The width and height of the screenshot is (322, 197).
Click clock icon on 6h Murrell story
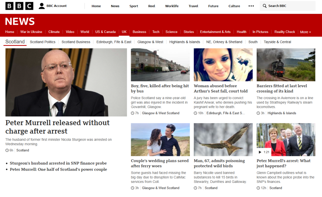7,150
